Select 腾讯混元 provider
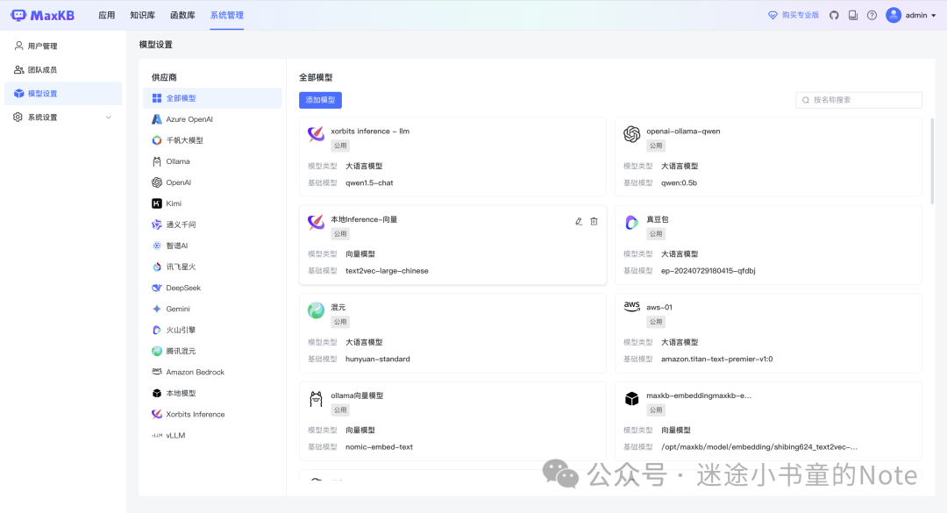This screenshot has height=513, width=947. (x=212, y=351)
